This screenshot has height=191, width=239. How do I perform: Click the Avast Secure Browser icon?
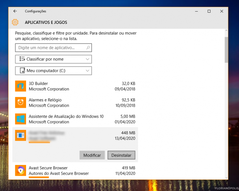pyautogui.click(x=21, y=170)
